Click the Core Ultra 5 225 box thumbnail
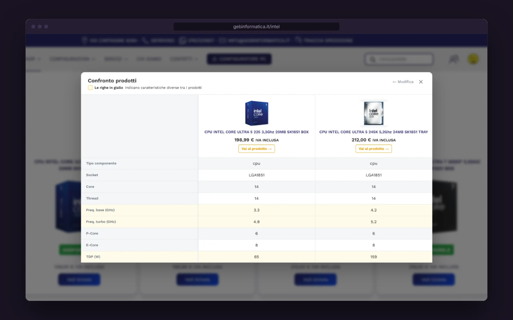This screenshot has height=320, width=513. (x=256, y=113)
